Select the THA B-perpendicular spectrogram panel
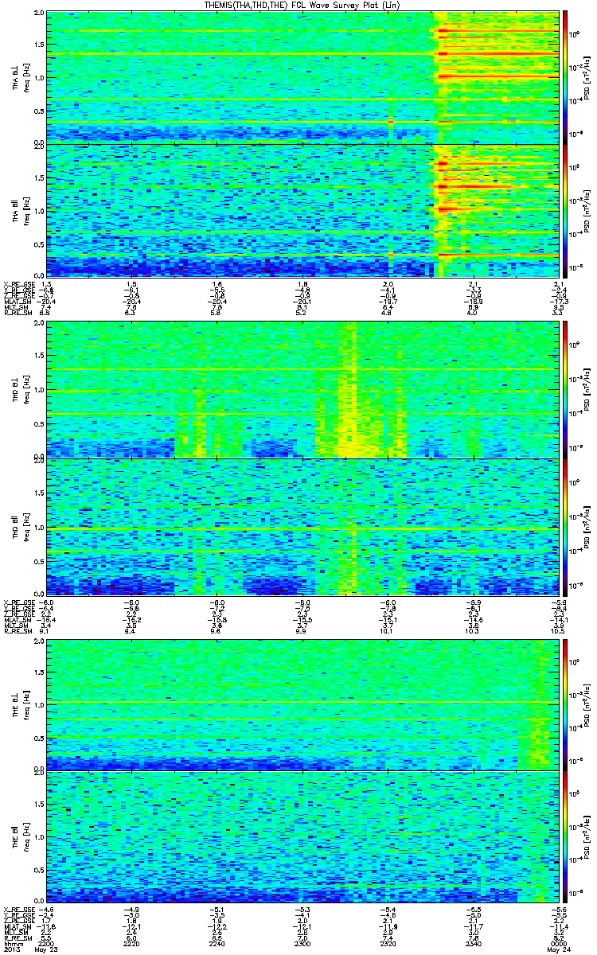The height and width of the screenshot is (955, 597). point(302,76)
